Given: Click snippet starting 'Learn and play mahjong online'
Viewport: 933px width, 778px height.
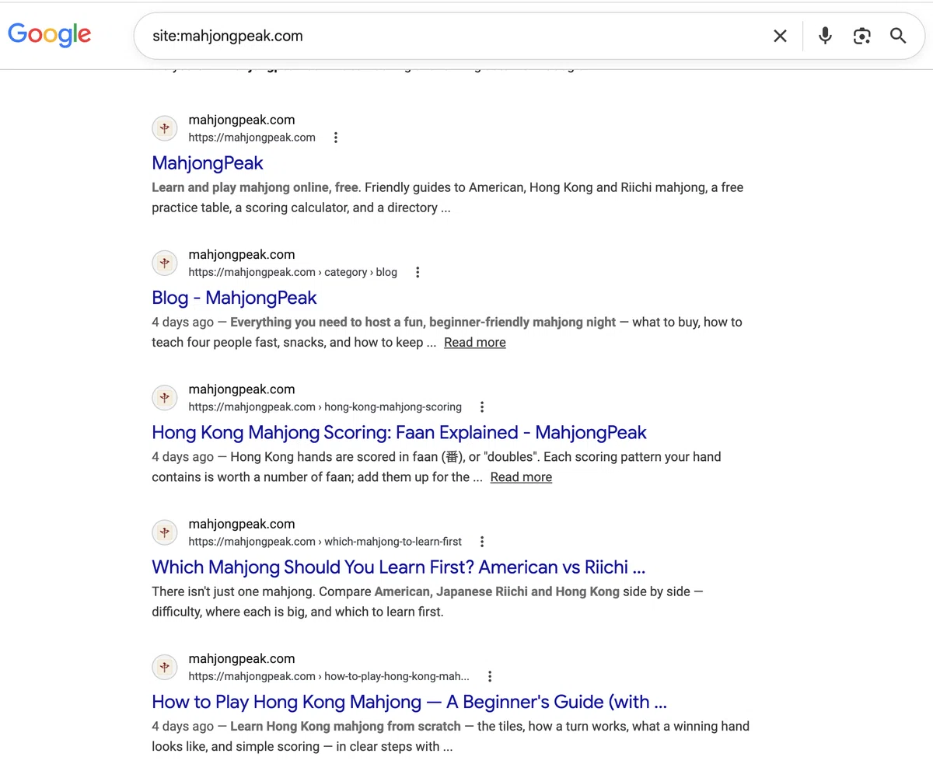Looking at the screenshot, I should [x=447, y=197].
